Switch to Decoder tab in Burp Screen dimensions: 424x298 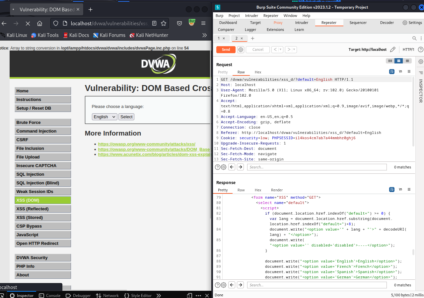[x=387, y=23]
